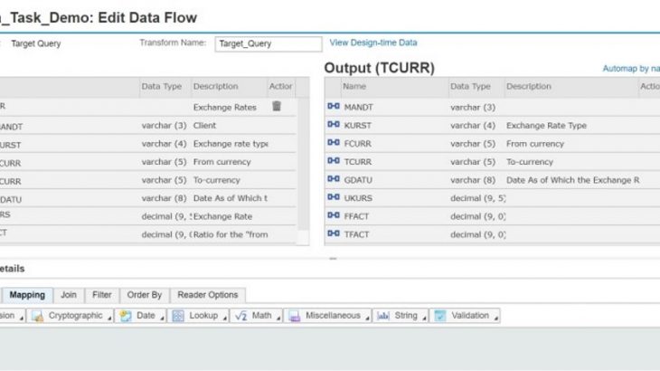660x371 pixels.
Task: Select the output MANDT name cell
Action: pyautogui.click(x=359, y=108)
